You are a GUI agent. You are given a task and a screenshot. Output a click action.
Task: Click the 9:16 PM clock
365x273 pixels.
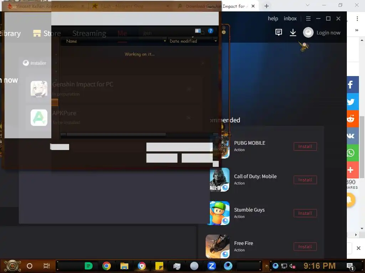(x=319, y=266)
